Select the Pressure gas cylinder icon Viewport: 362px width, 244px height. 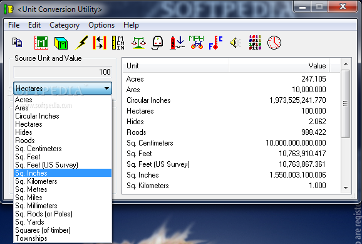tap(177, 43)
